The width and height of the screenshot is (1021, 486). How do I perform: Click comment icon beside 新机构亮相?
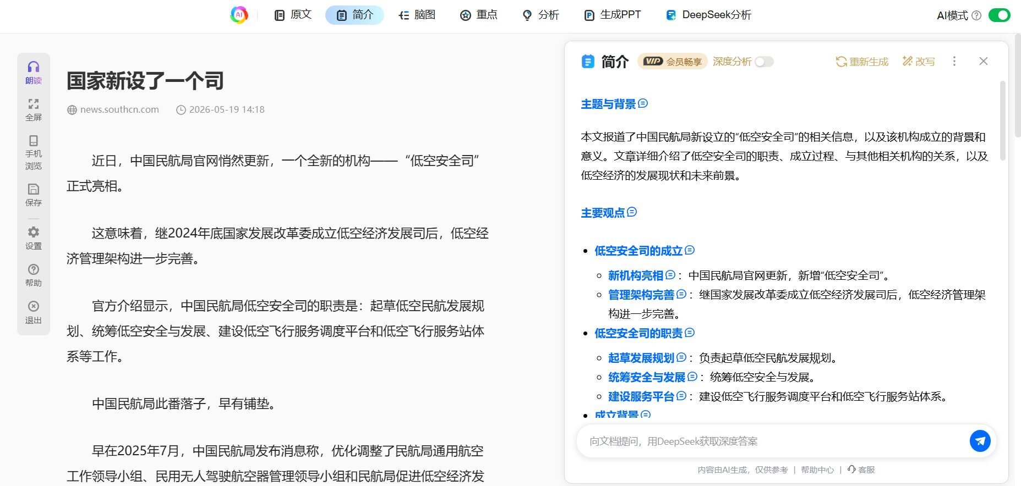670,274
